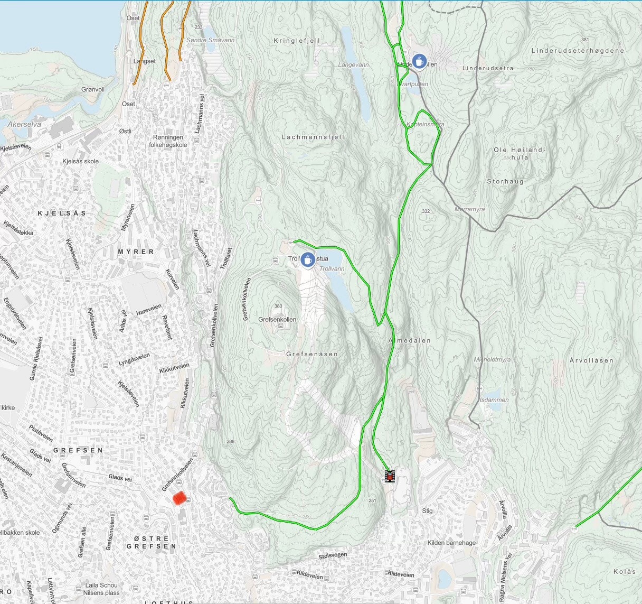The image size is (642, 604).
Task: Select the Grefsenkollen summit label
Action: pyautogui.click(x=277, y=320)
